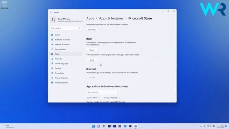The width and height of the screenshot is (229, 129).
Task: Click the Windows Update icon
Action: point(52,83)
